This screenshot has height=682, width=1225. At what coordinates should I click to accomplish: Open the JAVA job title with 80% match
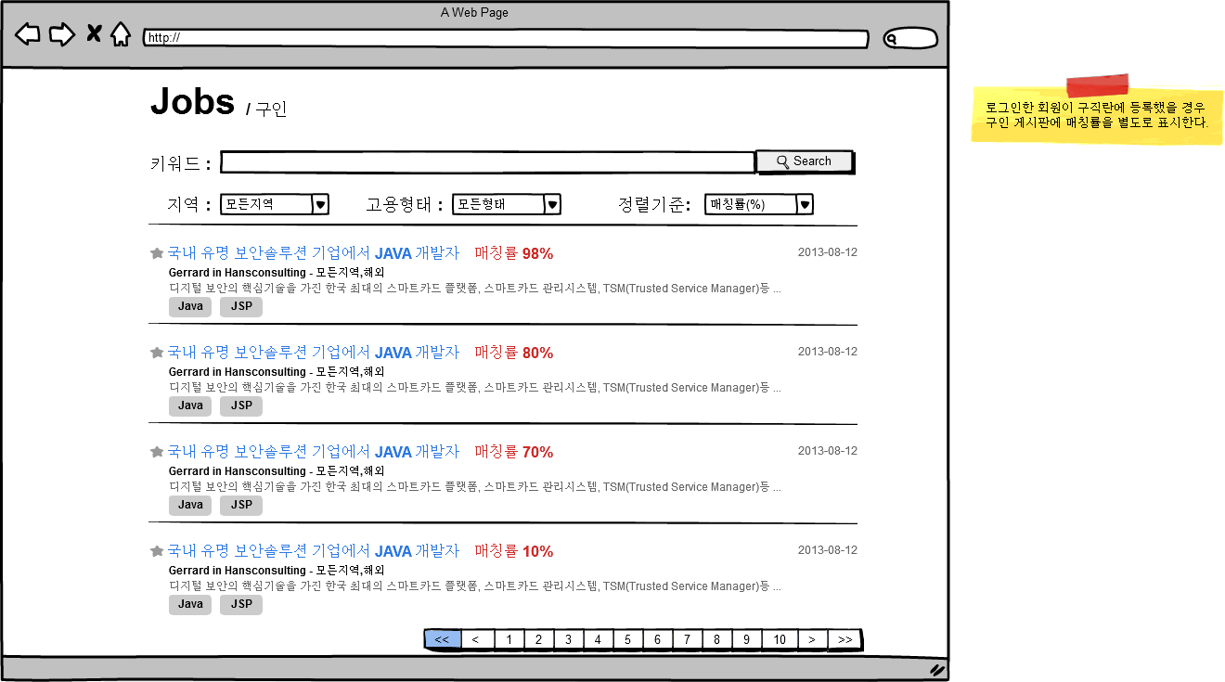pos(314,353)
